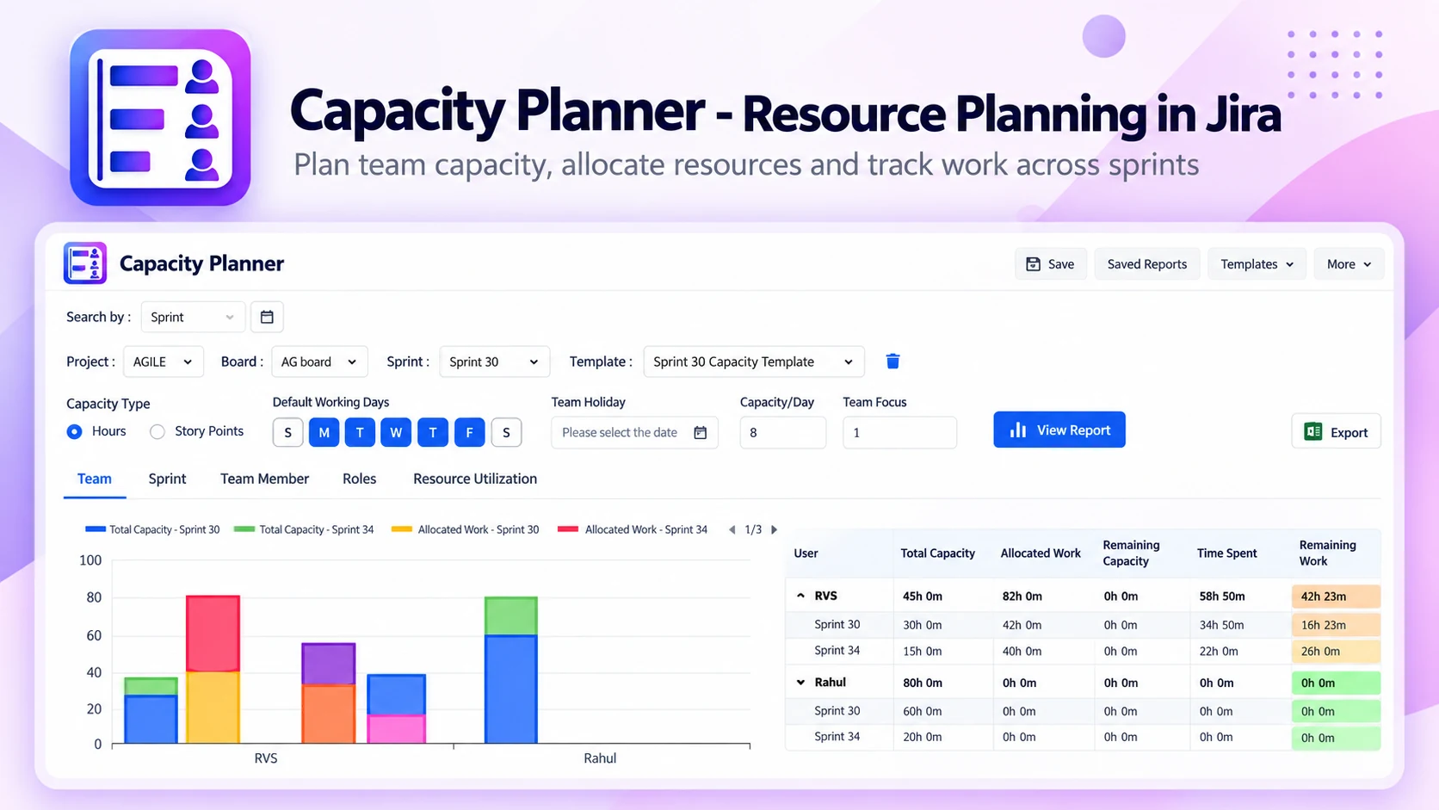1439x810 pixels.
Task: Switch to the Roles tab
Action: click(359, 479)
